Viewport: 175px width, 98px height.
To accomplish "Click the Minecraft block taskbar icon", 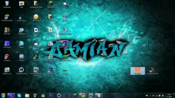I will pos(75,96).
